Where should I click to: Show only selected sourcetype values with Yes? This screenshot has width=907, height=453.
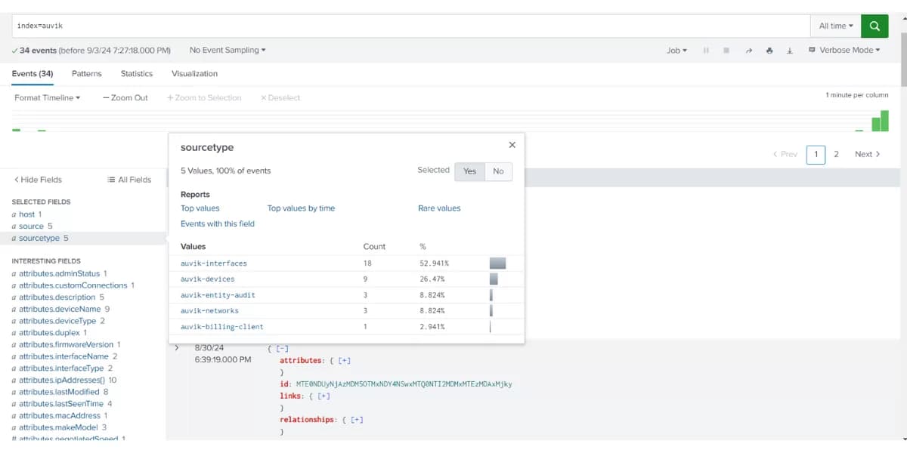click(x=469, y=171)
